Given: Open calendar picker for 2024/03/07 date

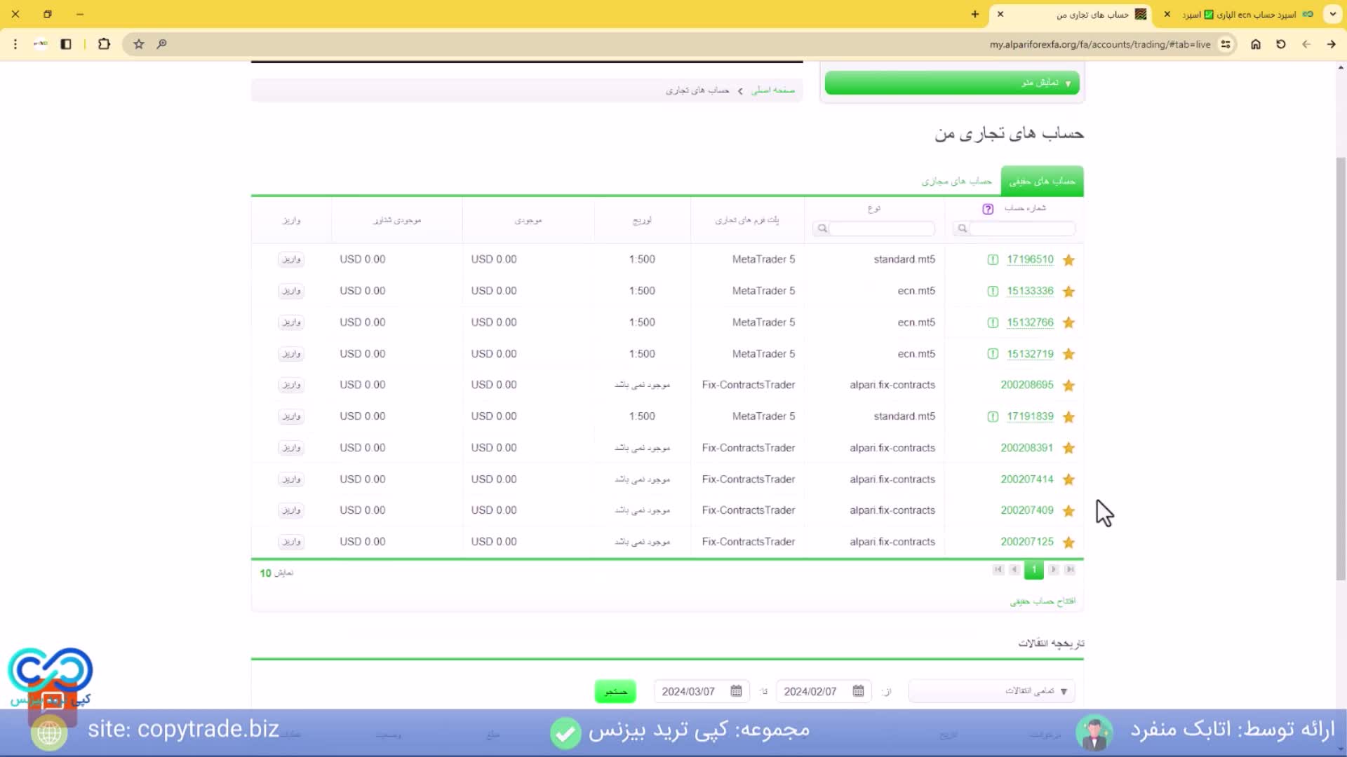Looking at the screenshot, I should click(736, 691).
